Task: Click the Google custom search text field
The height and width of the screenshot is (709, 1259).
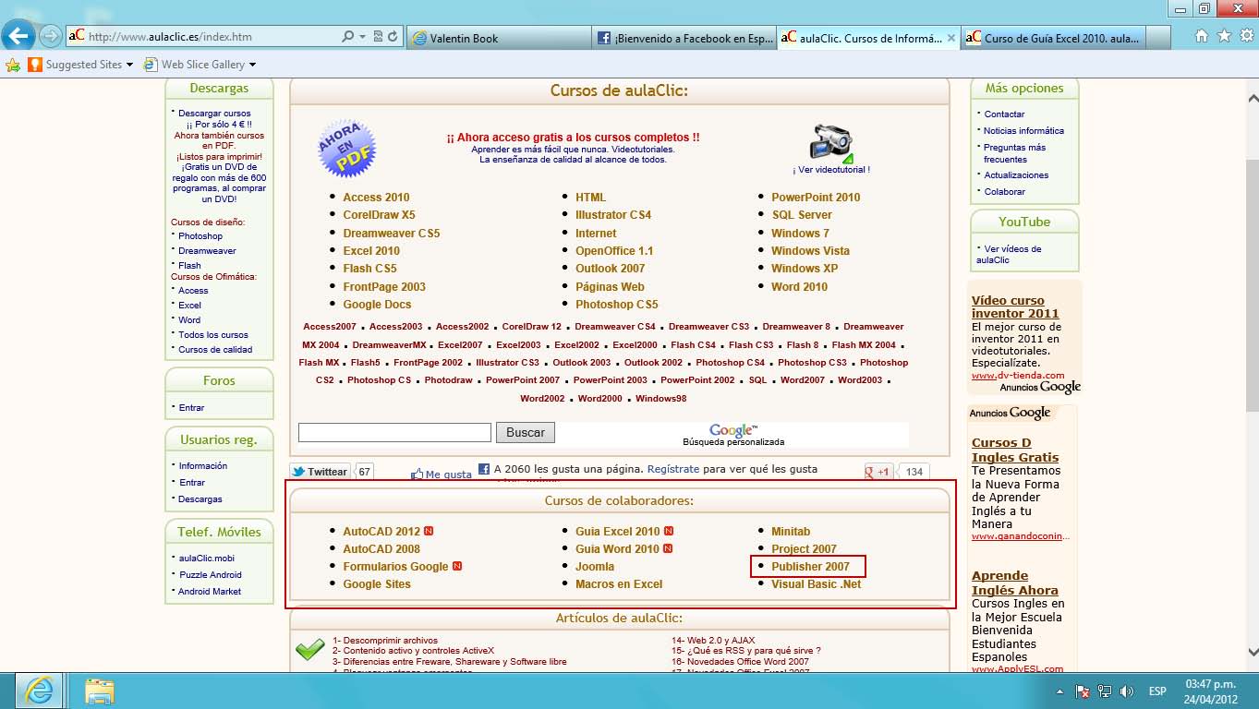Action: (x=394, y=432)
